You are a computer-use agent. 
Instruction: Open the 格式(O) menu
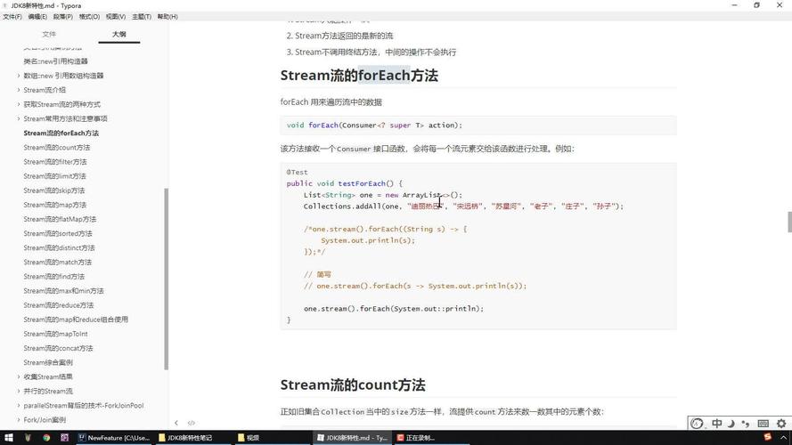[x=89, y=17]
